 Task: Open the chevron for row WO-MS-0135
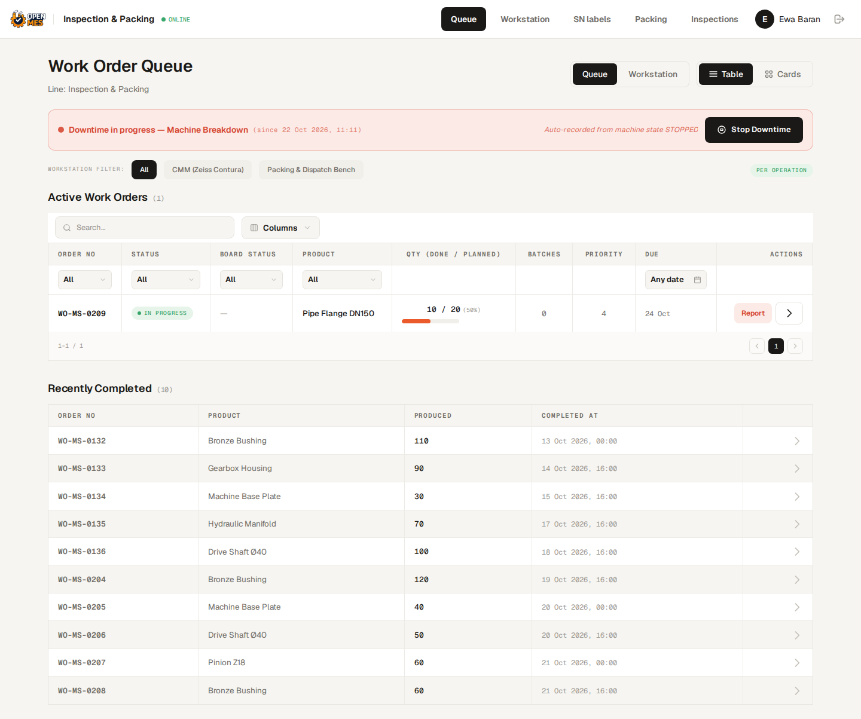click(797, 524)
